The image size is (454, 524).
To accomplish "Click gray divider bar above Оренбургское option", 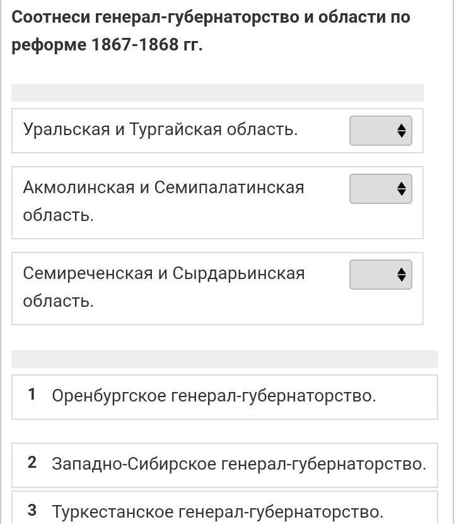I will [224, 359].
